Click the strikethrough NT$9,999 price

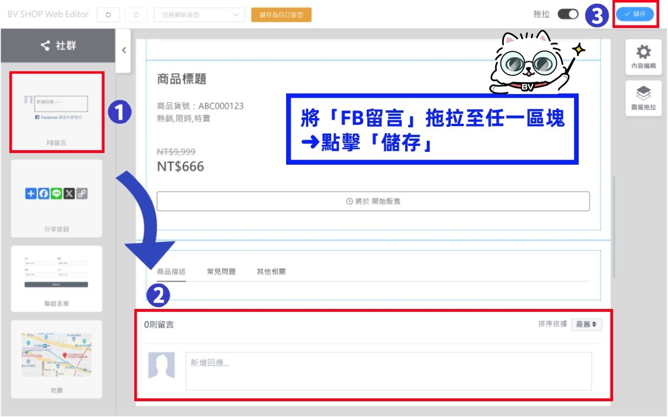[176, 152]
